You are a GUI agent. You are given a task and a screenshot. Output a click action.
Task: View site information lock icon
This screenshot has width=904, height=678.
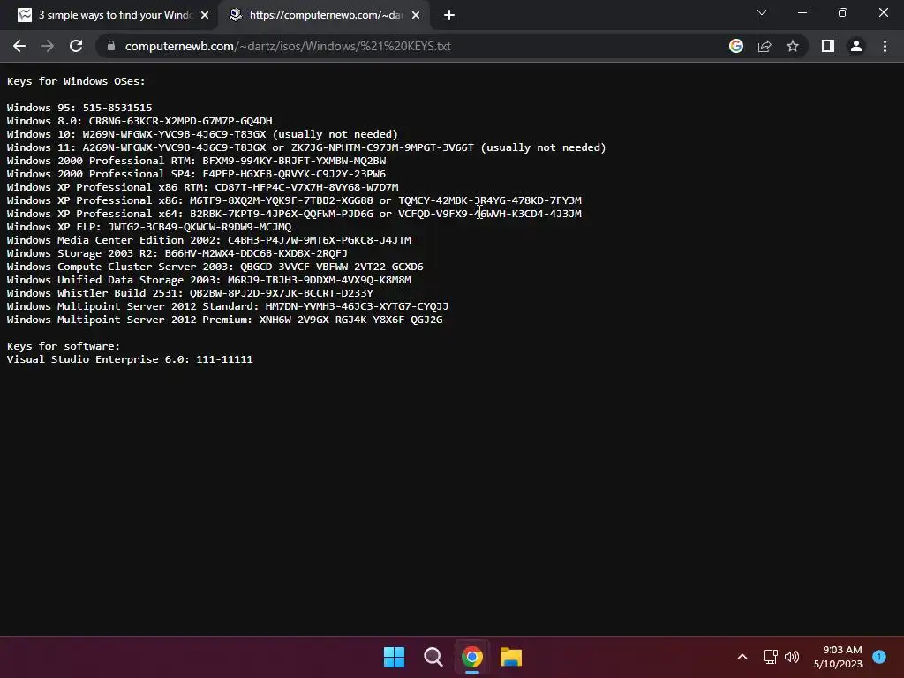(x=111, y=46)
